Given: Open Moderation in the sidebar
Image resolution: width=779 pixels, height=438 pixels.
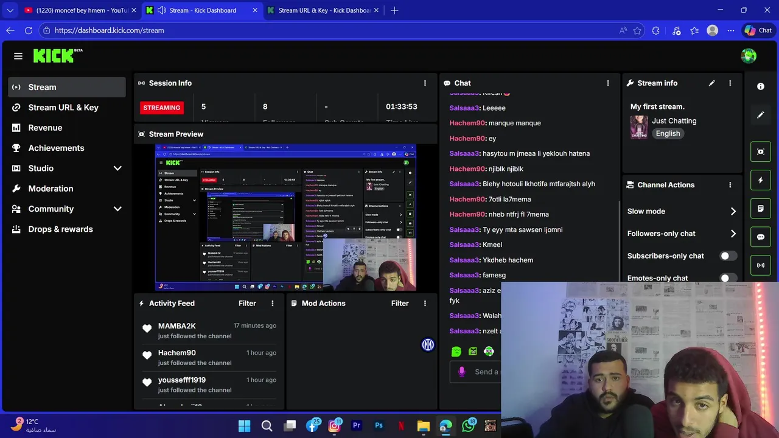Looking at the screenshot, I should click(67, 189).
